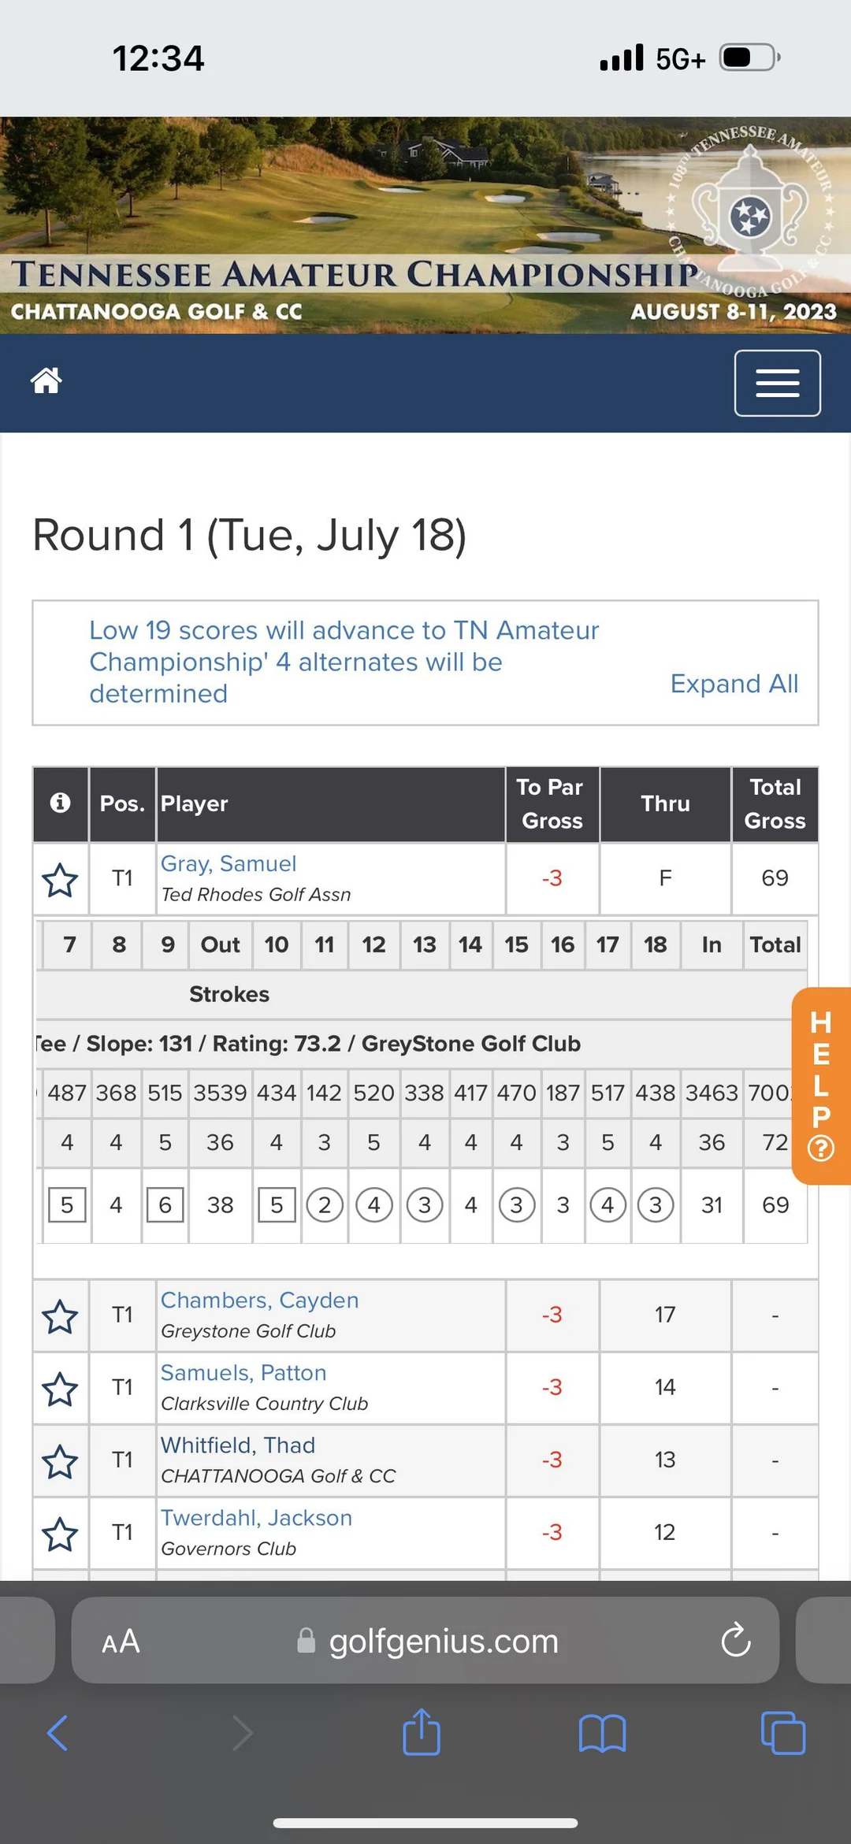Viewport: 851px width, 1844px height.
Task: Open the AA page settings menu
Action: (x=120, y=1641)
